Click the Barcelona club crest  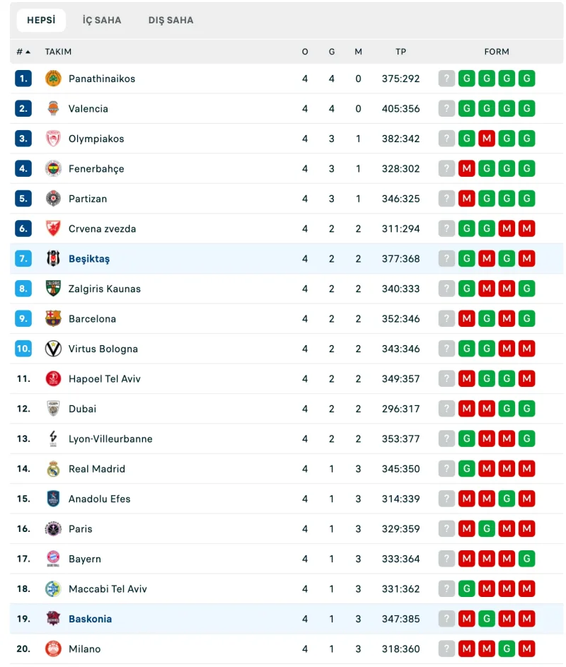(x=53, y=318)
